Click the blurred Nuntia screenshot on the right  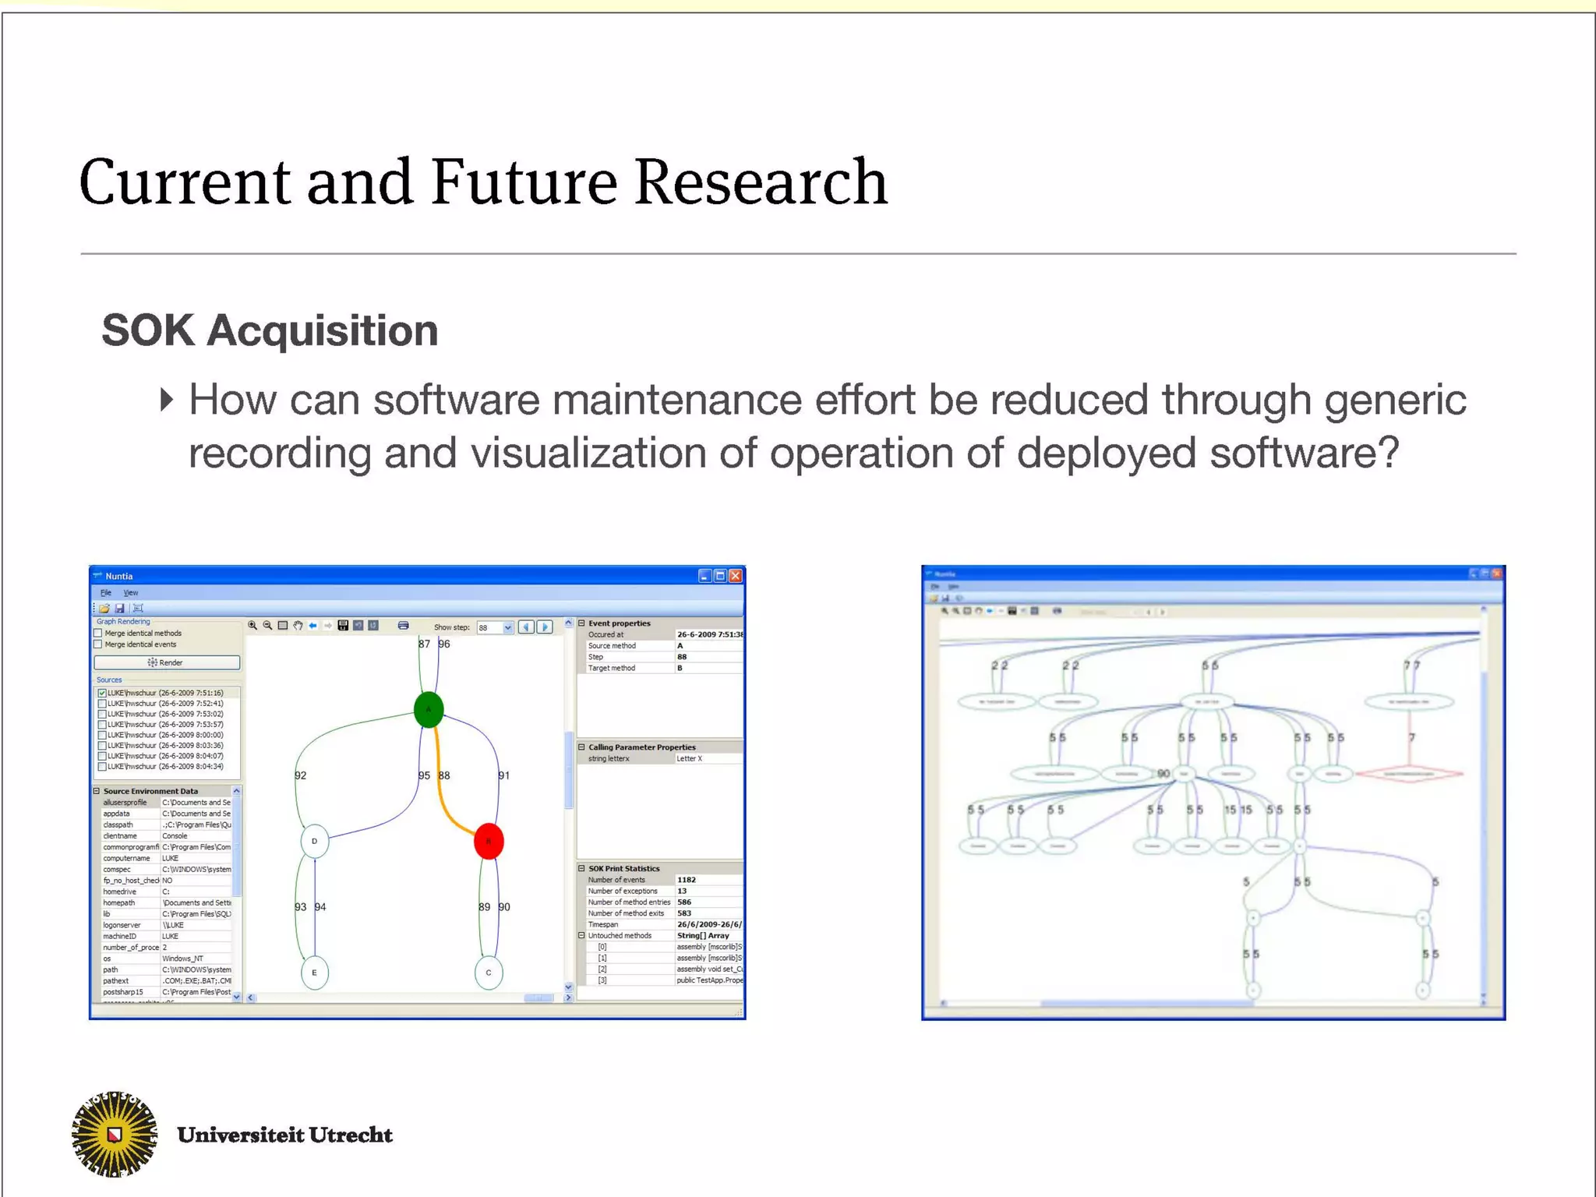pos(1213,793)
